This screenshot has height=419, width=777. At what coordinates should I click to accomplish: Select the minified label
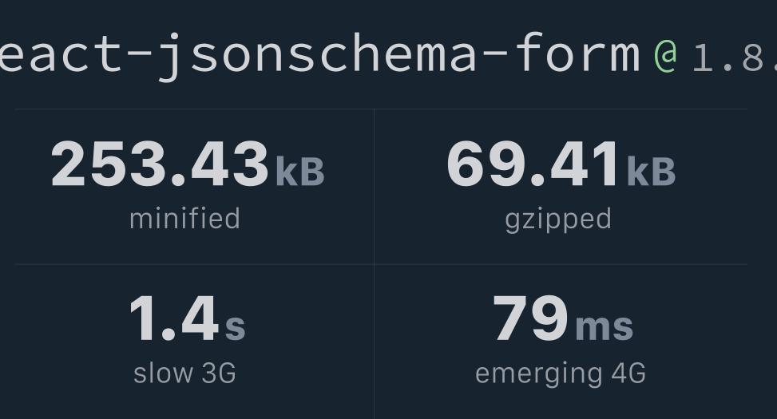184,219
